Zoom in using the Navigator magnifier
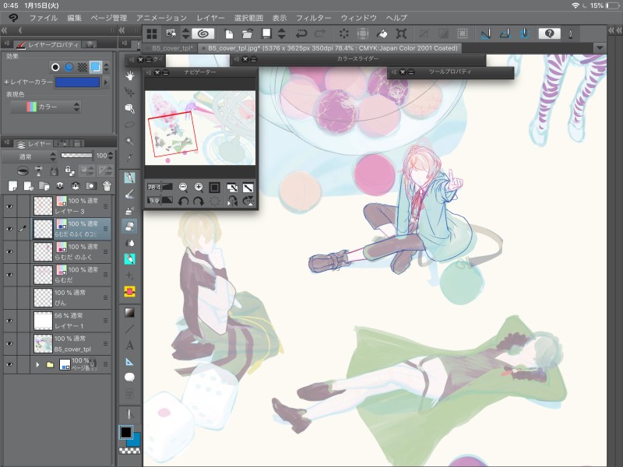 pos(199,187)
